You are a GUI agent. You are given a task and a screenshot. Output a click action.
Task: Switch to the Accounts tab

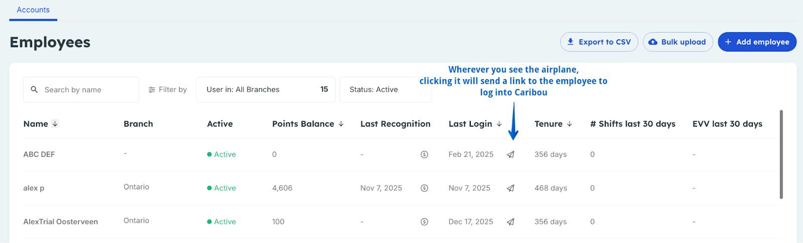(x=33, y=10)
